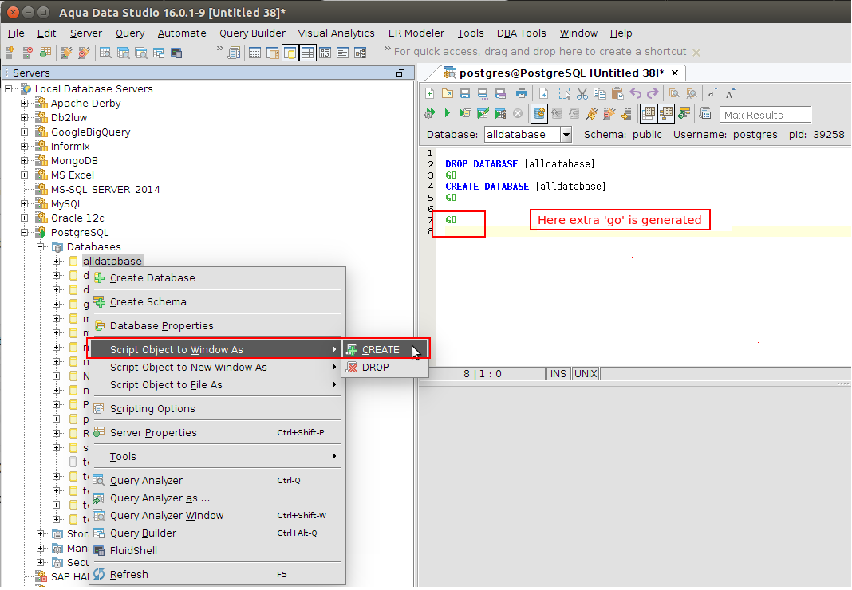The width and height of the screenshot is (852, 590).
Task: Click the server Disconnect plug icon in main toolbar
Action: (85, 52)
